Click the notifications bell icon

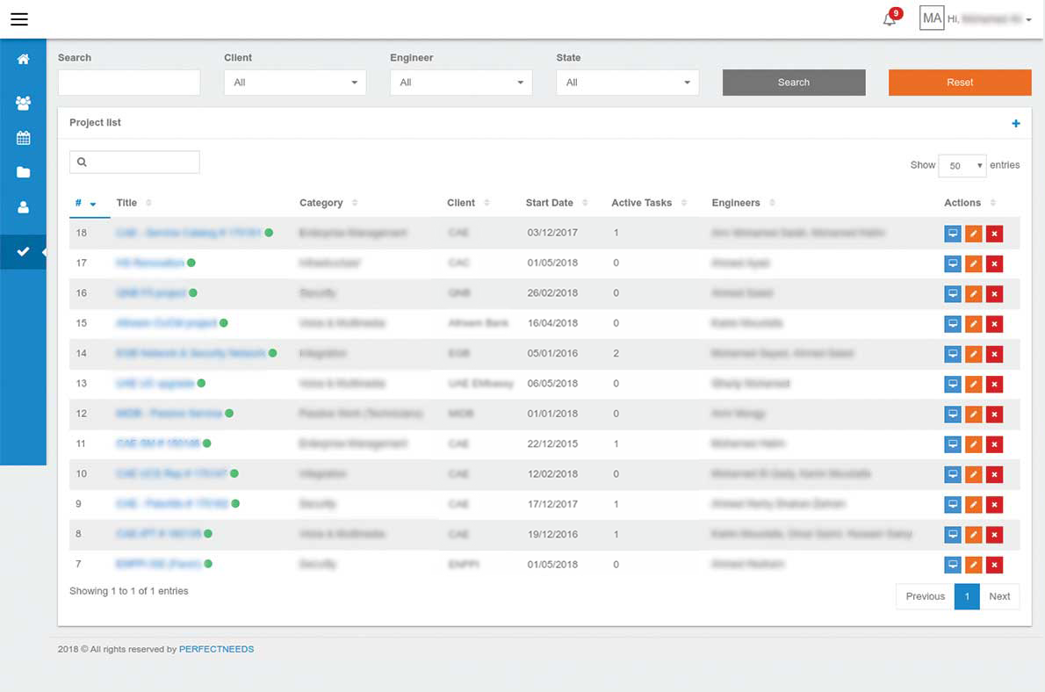coord(890,19)
